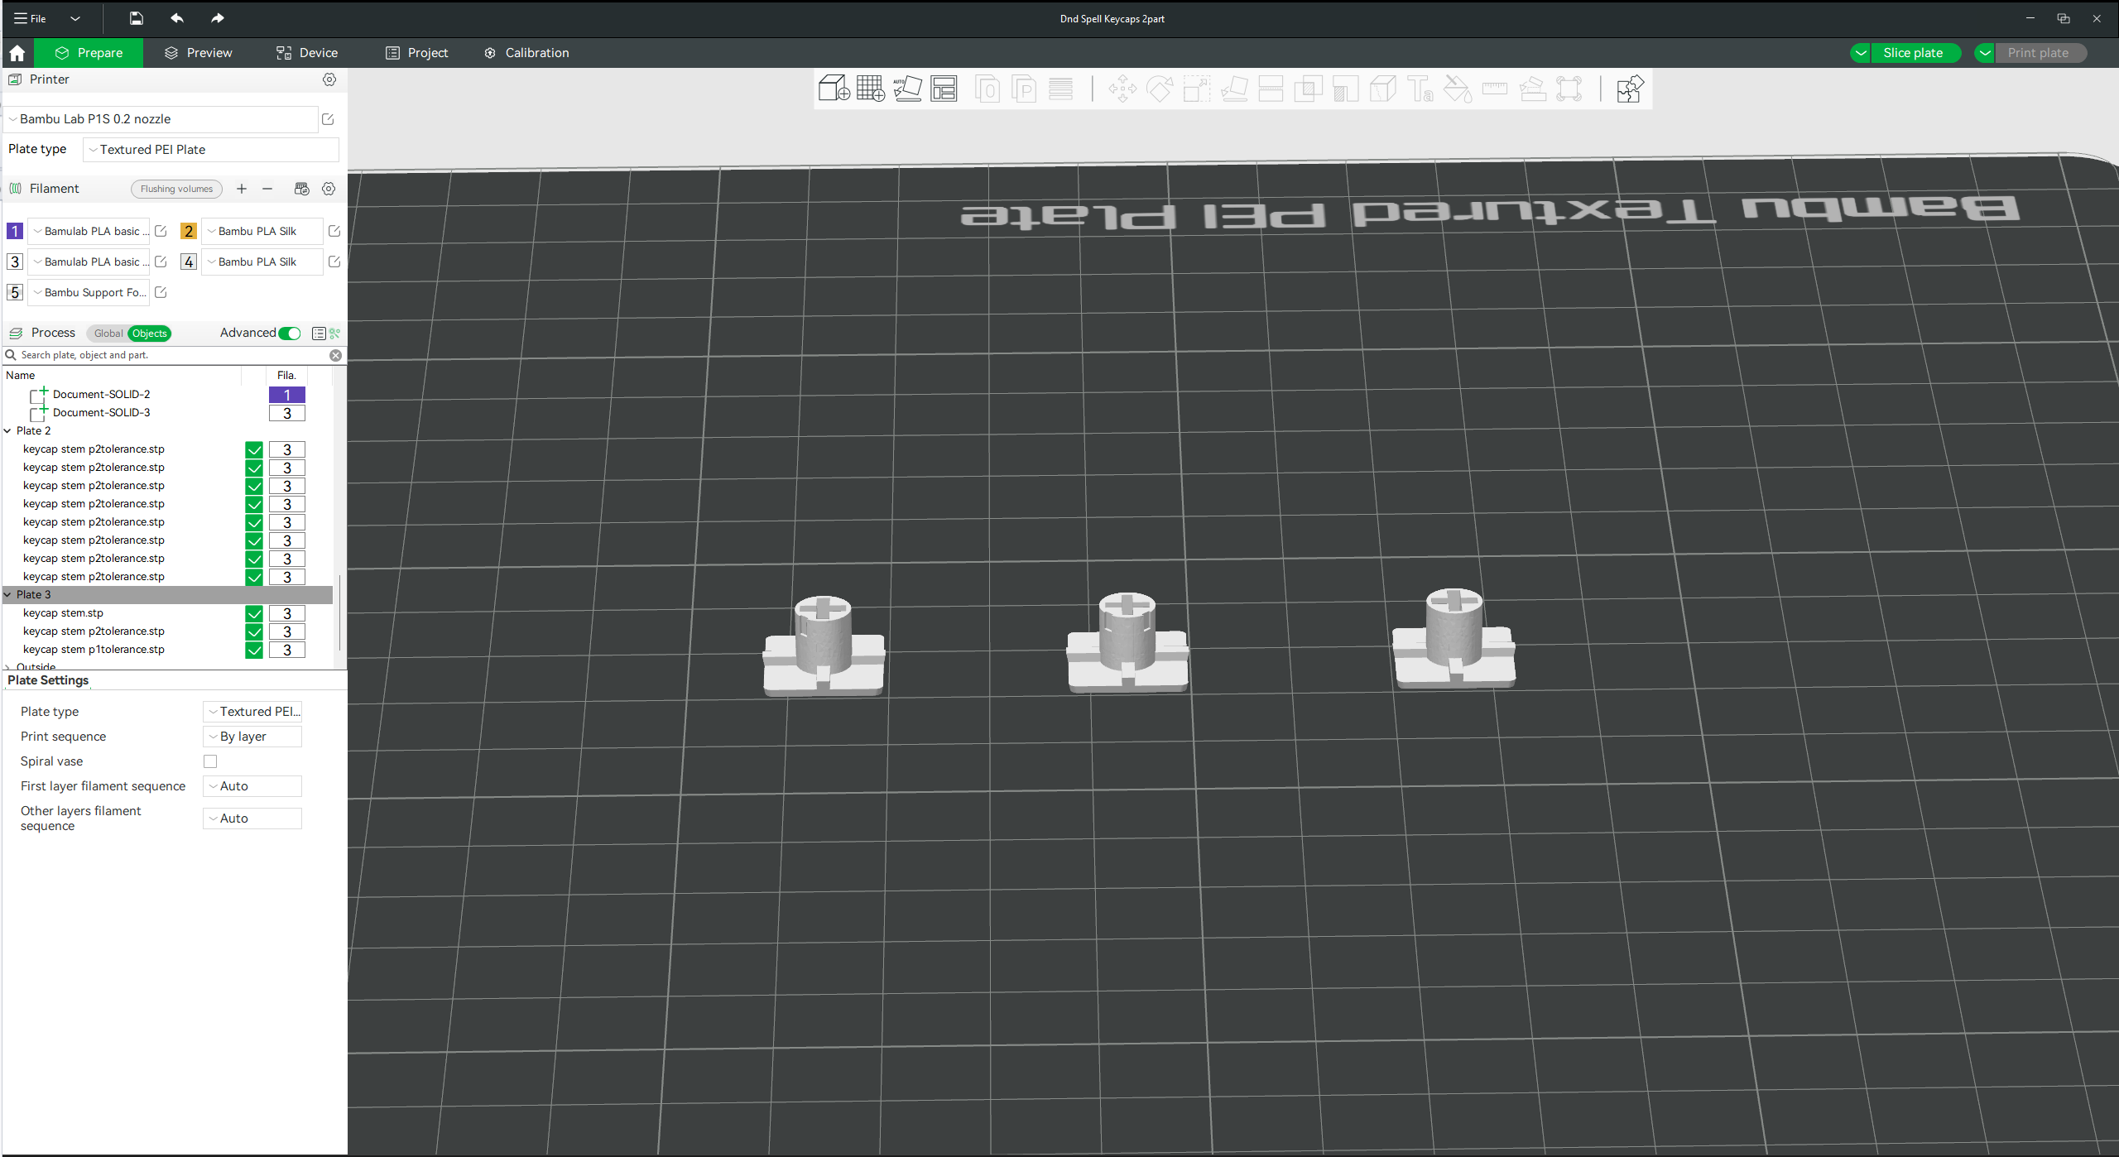Collapse the Plate 3 tree node
2119x1157 pixels.
coord(8,594)
